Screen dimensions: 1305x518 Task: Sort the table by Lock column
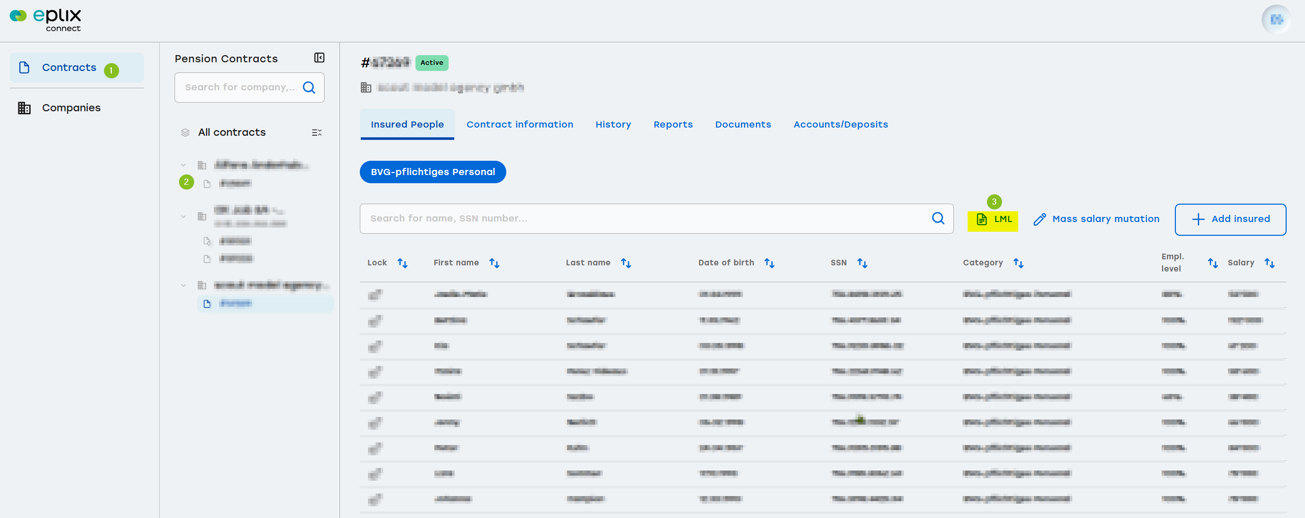click(x=403, y=263)
